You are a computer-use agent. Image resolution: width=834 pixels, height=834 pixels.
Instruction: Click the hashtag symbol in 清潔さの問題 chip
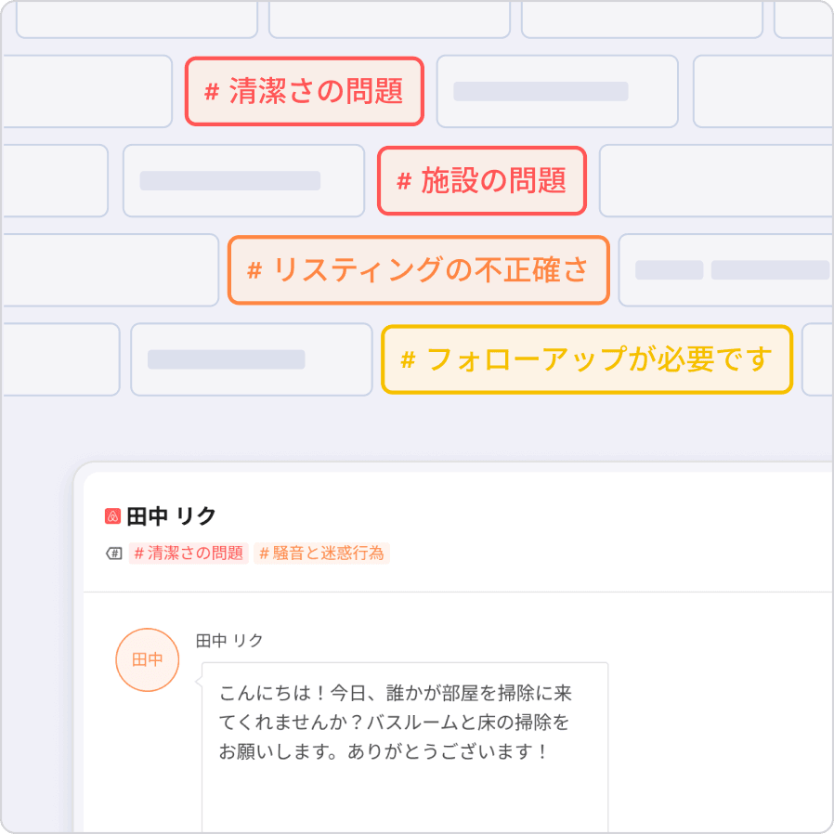[212, 90]
